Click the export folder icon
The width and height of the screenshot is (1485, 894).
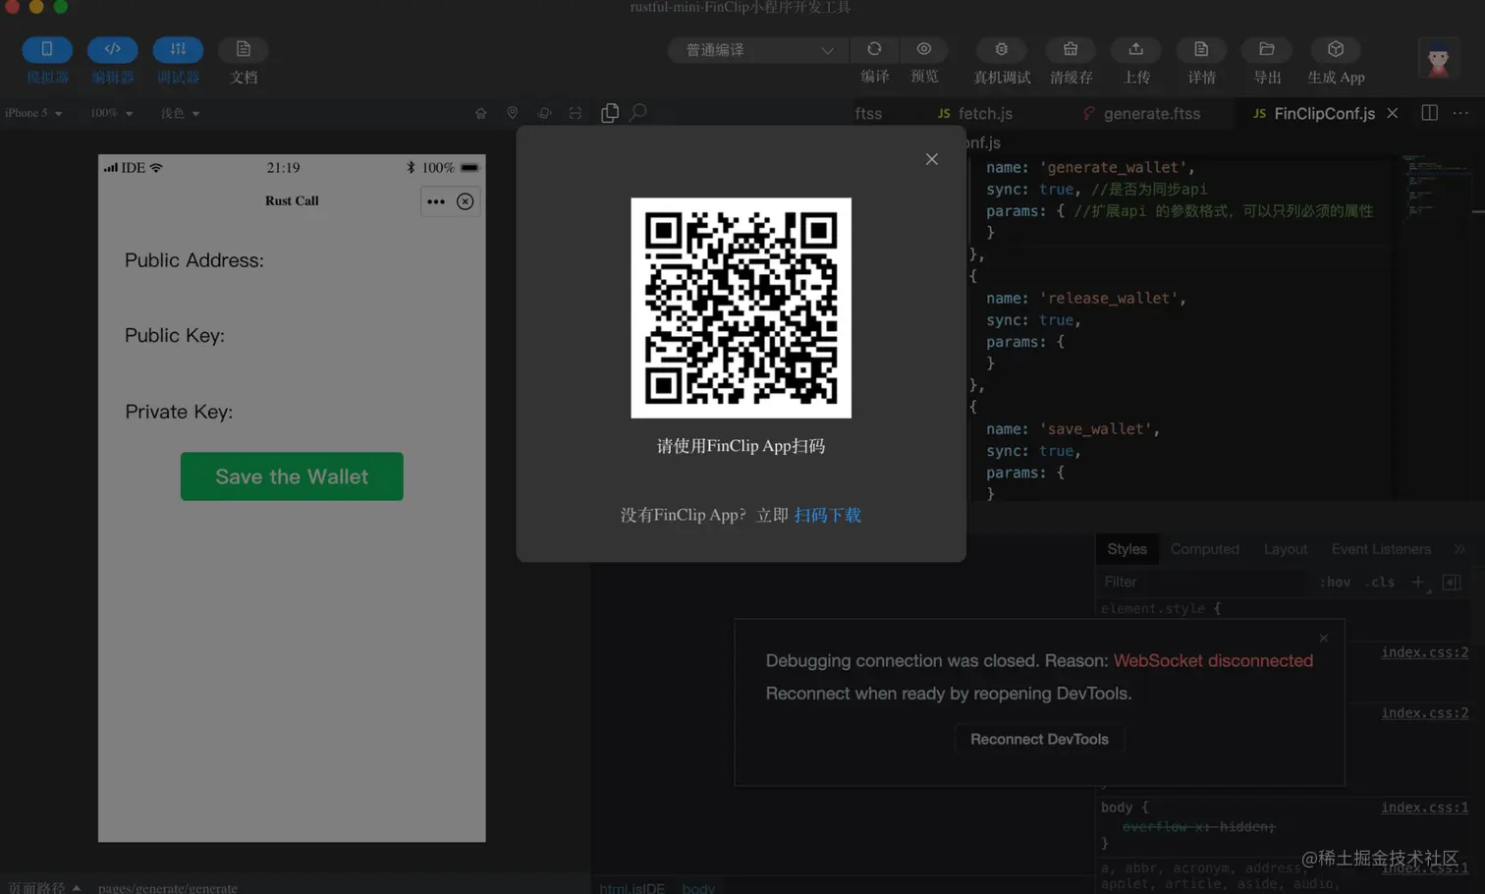coord(1267,49)
